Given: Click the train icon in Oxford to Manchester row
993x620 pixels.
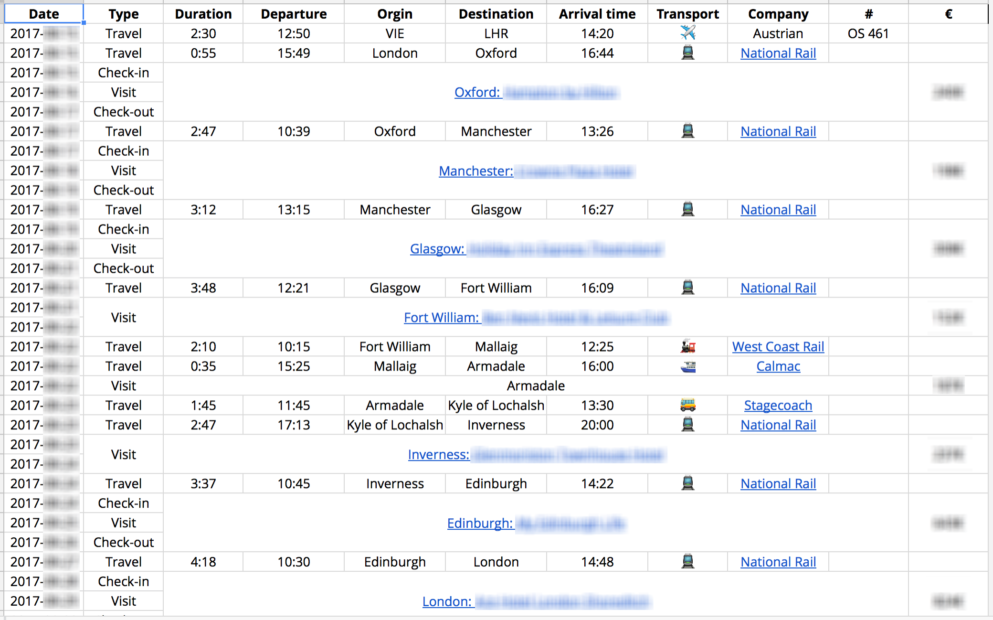Looking at the screenshot, I should [x=687, y=131].
